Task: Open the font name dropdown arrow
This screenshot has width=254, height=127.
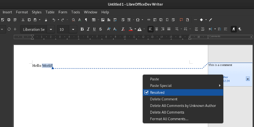Action: coord(51,29)
